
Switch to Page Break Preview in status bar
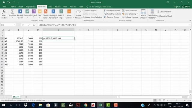(x=164, y=100)
